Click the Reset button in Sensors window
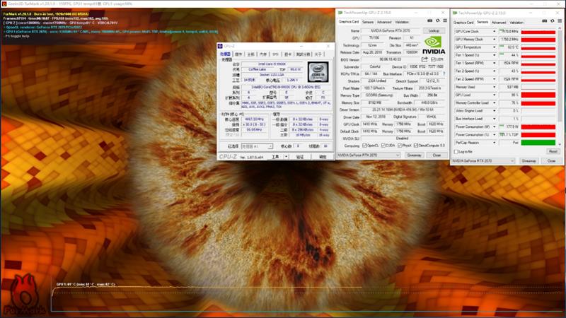This screenshot has width=566, height=318. pos(553,151)
